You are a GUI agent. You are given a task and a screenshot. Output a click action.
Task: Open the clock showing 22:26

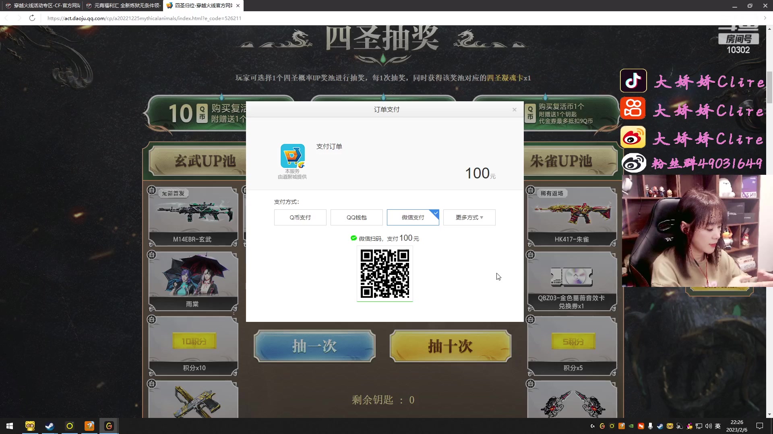(737, 426)
